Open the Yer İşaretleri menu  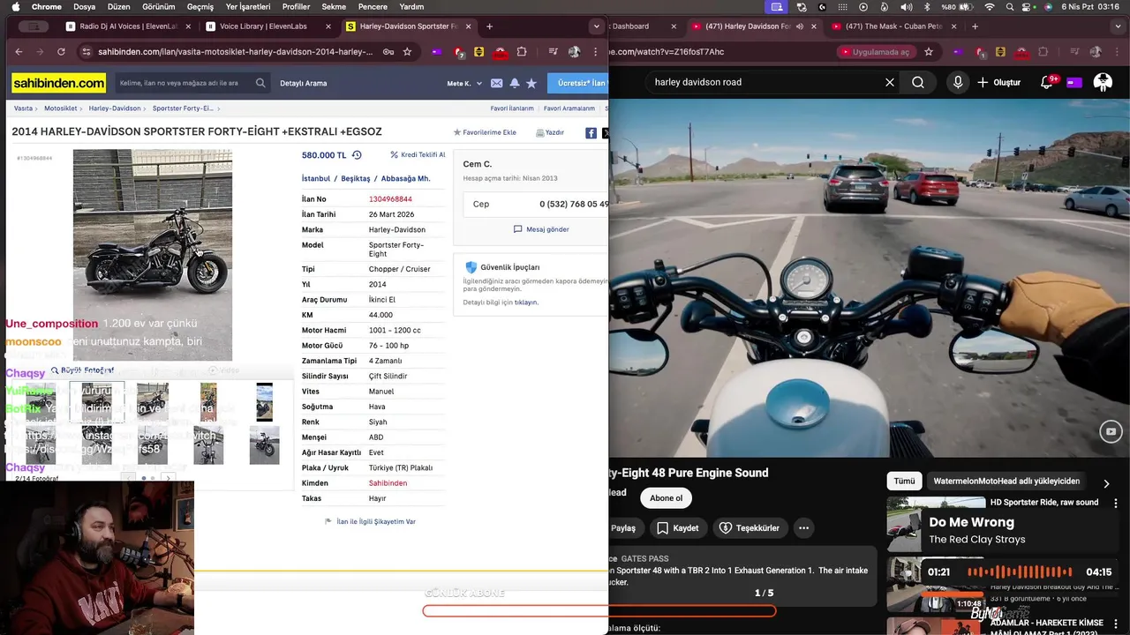click(248, 6)
